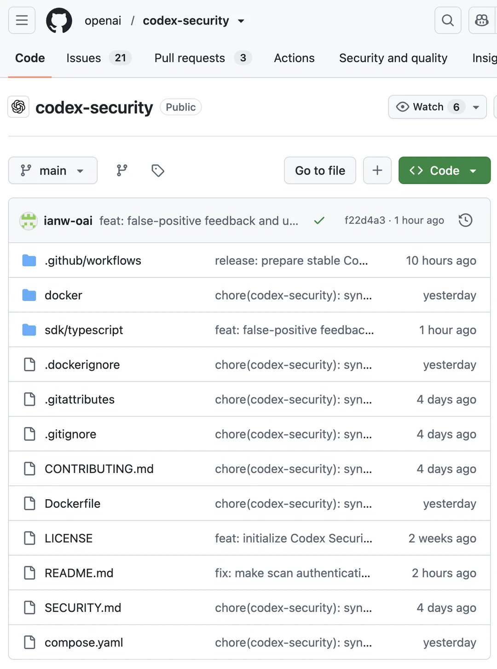Expand the green Code dropdown button
497x669 pixels.
[445, 170]
